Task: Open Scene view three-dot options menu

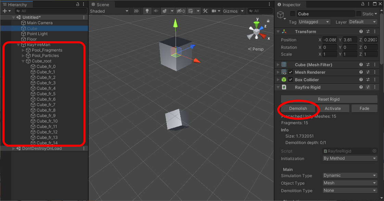Action: [x=269, y=4]
